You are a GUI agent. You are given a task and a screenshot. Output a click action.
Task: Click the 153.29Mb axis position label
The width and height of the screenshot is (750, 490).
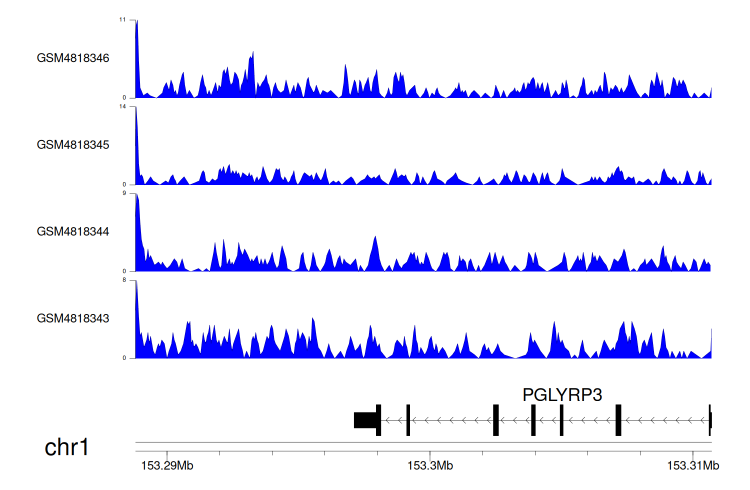[167, 466]
